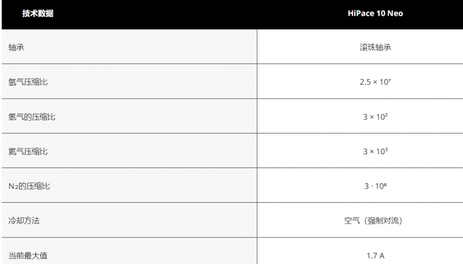The image size is (463, 264).
Task: Select the 3 × 10³ value
Action: point(375,151)
